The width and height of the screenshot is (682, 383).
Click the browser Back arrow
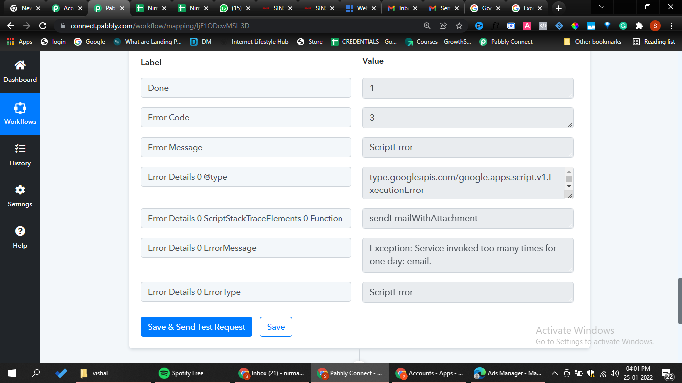click(11, 26)
